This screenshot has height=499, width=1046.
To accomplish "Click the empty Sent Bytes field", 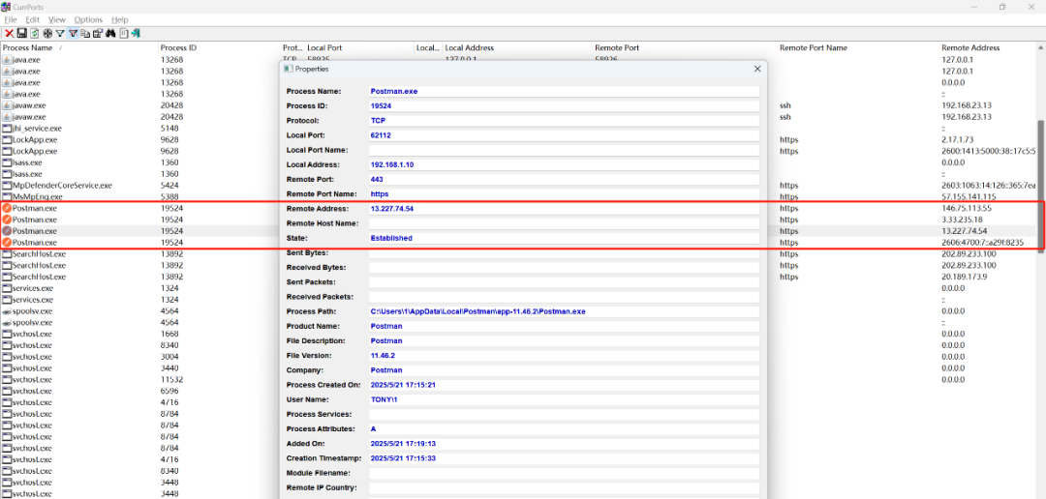I will [564, 252].
